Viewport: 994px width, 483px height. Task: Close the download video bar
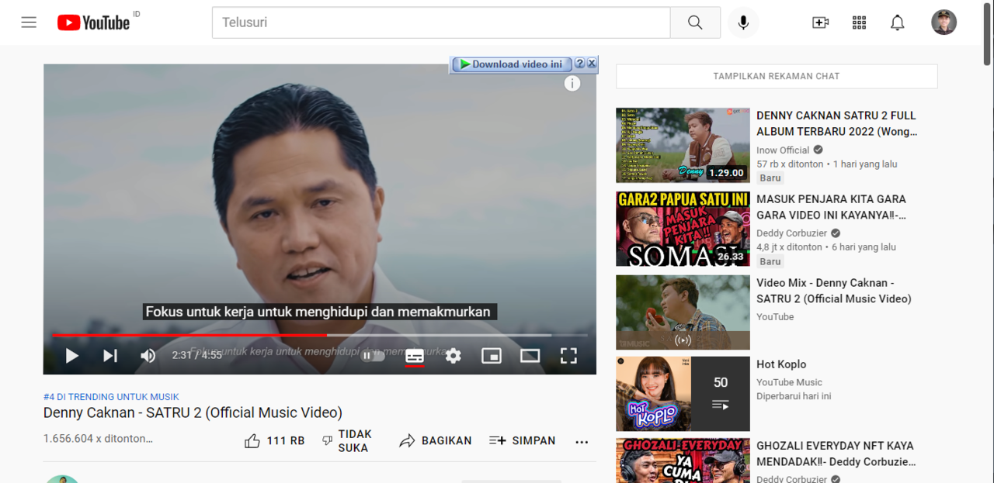(x=592, y=64)
